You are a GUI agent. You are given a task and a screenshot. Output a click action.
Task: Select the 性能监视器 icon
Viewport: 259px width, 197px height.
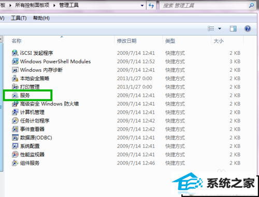[x=15, y=155]
